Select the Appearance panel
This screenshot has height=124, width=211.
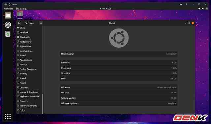click(29, 46)
